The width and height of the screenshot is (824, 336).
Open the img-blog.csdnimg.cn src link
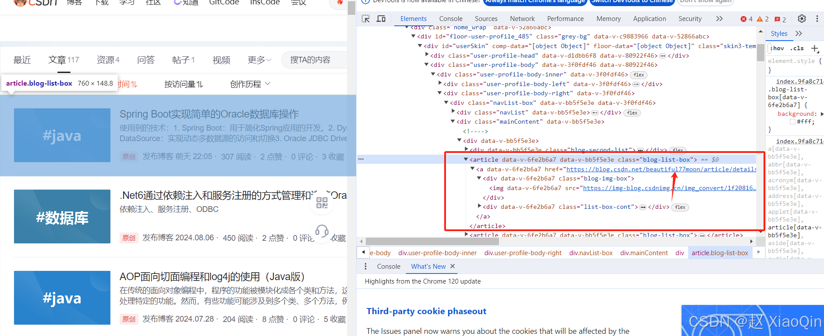(669, 188)
